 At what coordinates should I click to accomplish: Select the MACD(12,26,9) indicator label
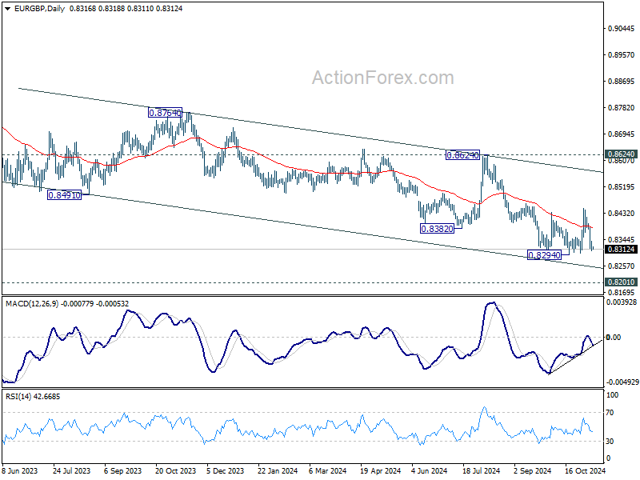click(32, 304)
